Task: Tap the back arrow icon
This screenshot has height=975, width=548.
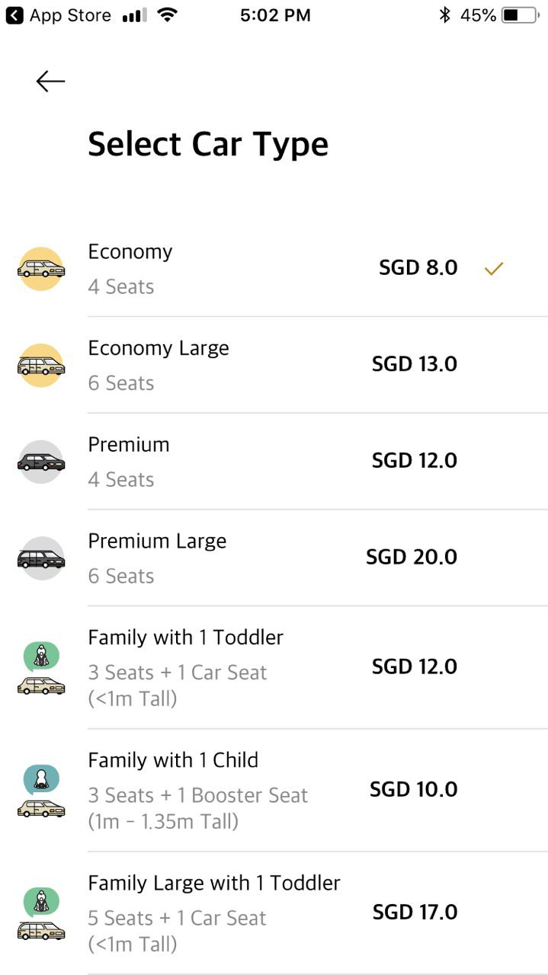Action: 50,82
